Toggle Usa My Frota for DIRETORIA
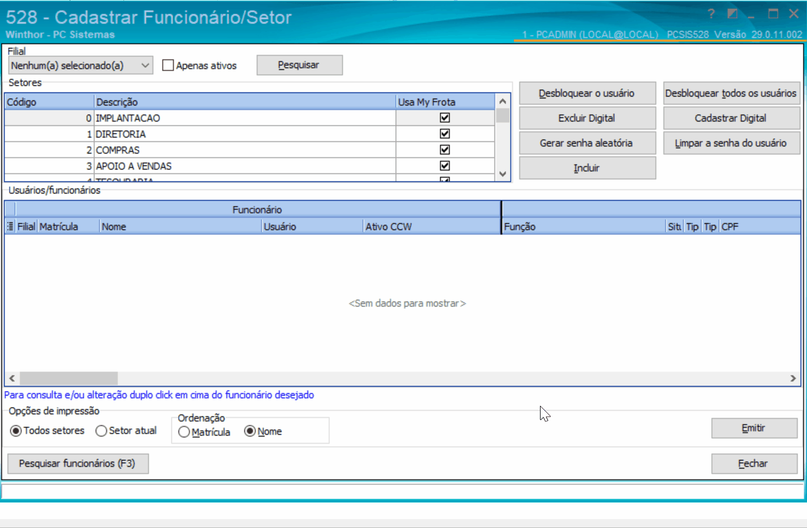807x528 pixels. click(445, 133)
